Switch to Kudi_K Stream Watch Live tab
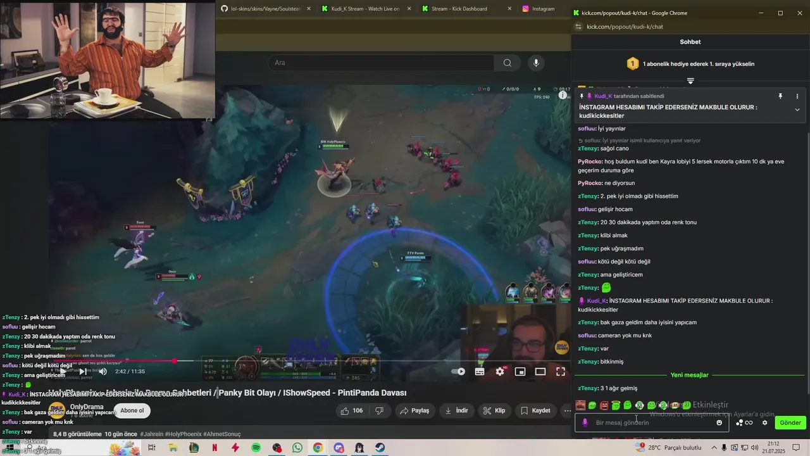Viewport: 810px width, 456px height. [x=366, y=9]
